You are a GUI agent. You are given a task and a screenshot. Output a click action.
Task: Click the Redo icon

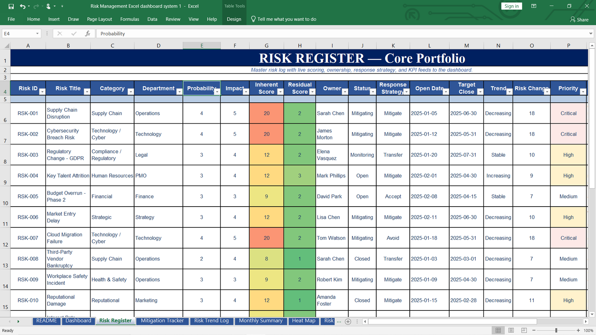click(x=36, y=6)
